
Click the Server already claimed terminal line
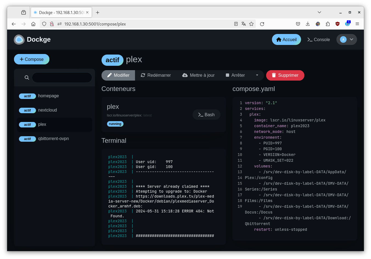(159, 187)
